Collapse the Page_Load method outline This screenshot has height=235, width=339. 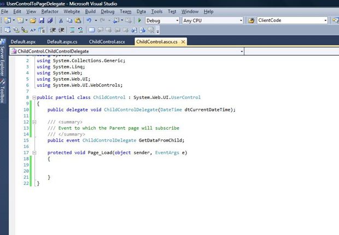[33, 152]
